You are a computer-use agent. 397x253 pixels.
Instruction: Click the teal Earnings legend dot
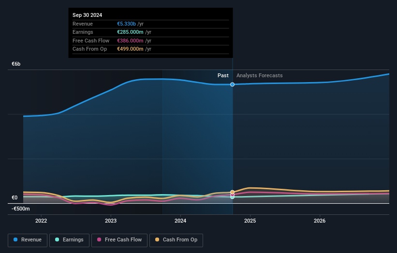[x=57, y=239]
